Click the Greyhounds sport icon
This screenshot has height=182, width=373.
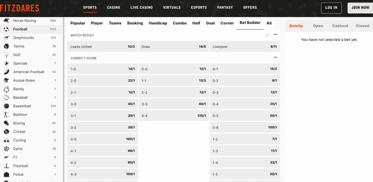(x=6, y=38)
